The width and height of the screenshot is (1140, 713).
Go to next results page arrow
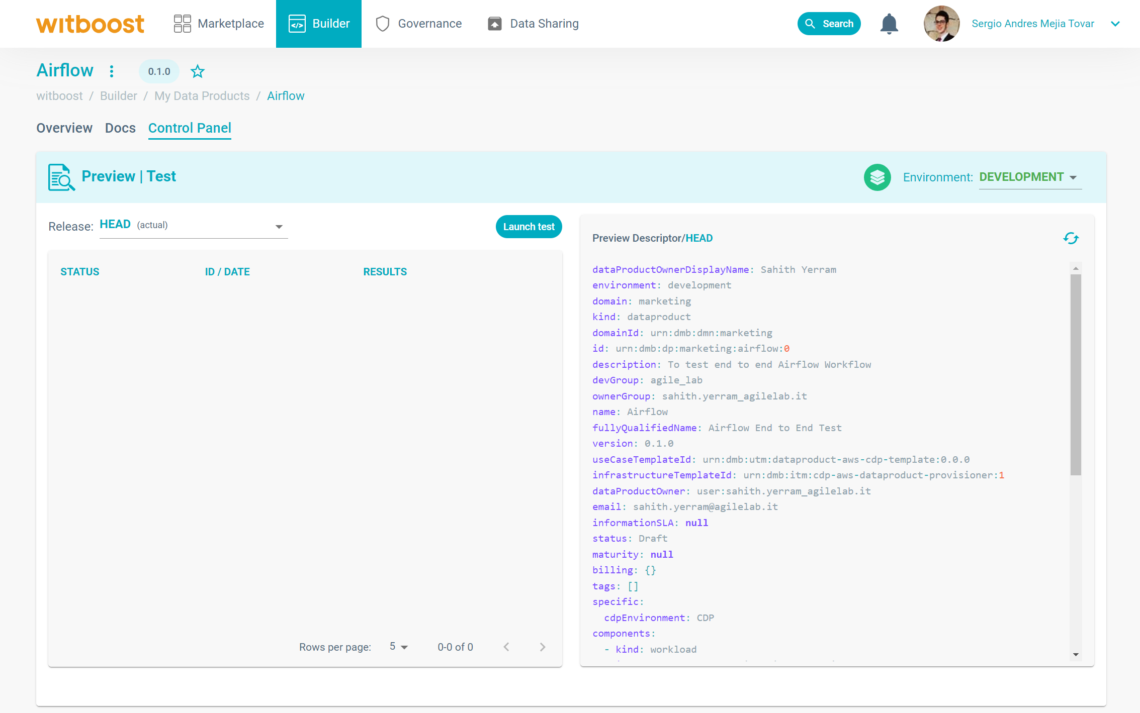(542, 647)
